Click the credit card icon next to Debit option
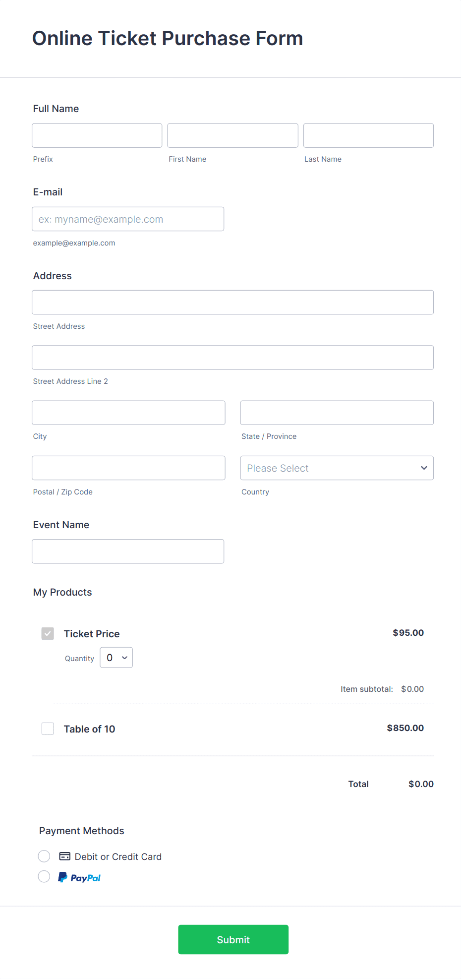Image resolution: width=461 pixels, height=979 pixels. [x=64, y=856]
